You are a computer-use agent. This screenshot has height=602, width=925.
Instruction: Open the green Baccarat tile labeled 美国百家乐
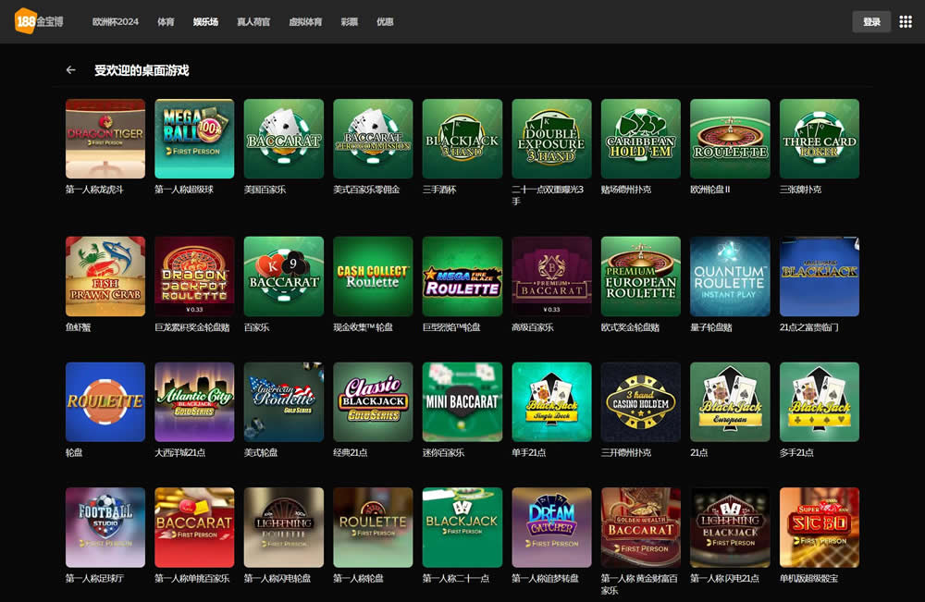pyautogui.click(x=284, y=139)
